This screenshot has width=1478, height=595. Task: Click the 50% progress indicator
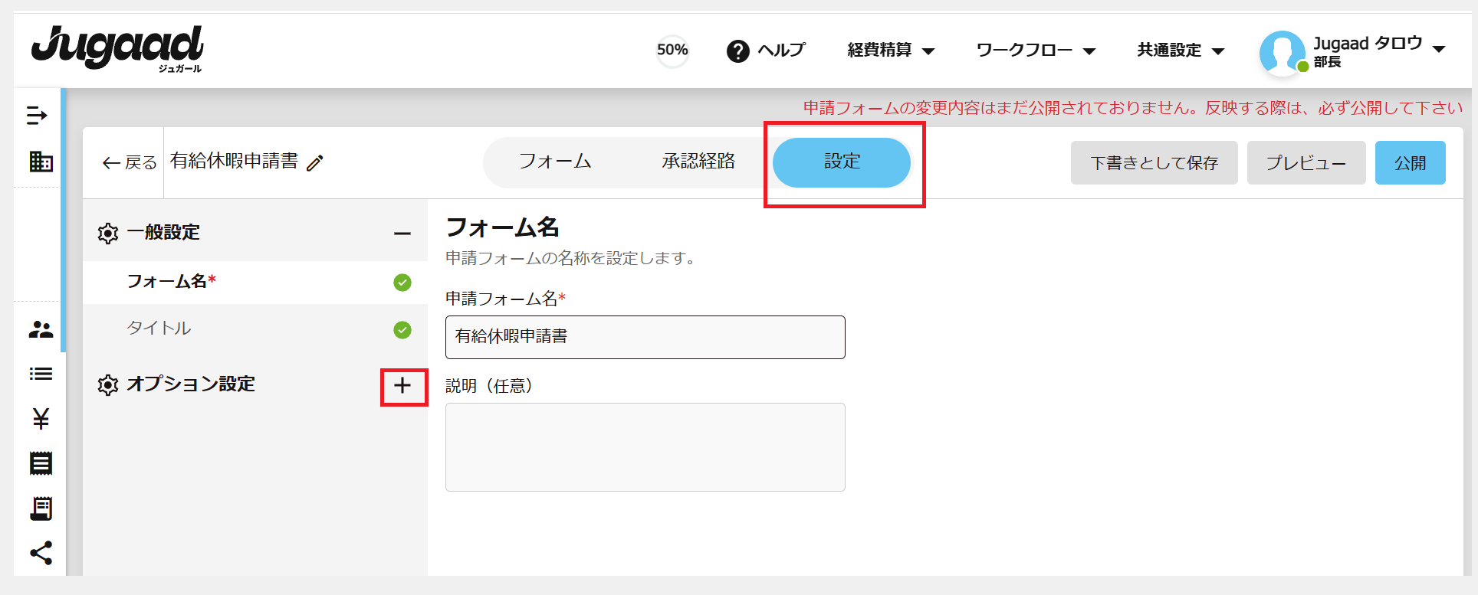pyautogui.click(x=672, y=51)
